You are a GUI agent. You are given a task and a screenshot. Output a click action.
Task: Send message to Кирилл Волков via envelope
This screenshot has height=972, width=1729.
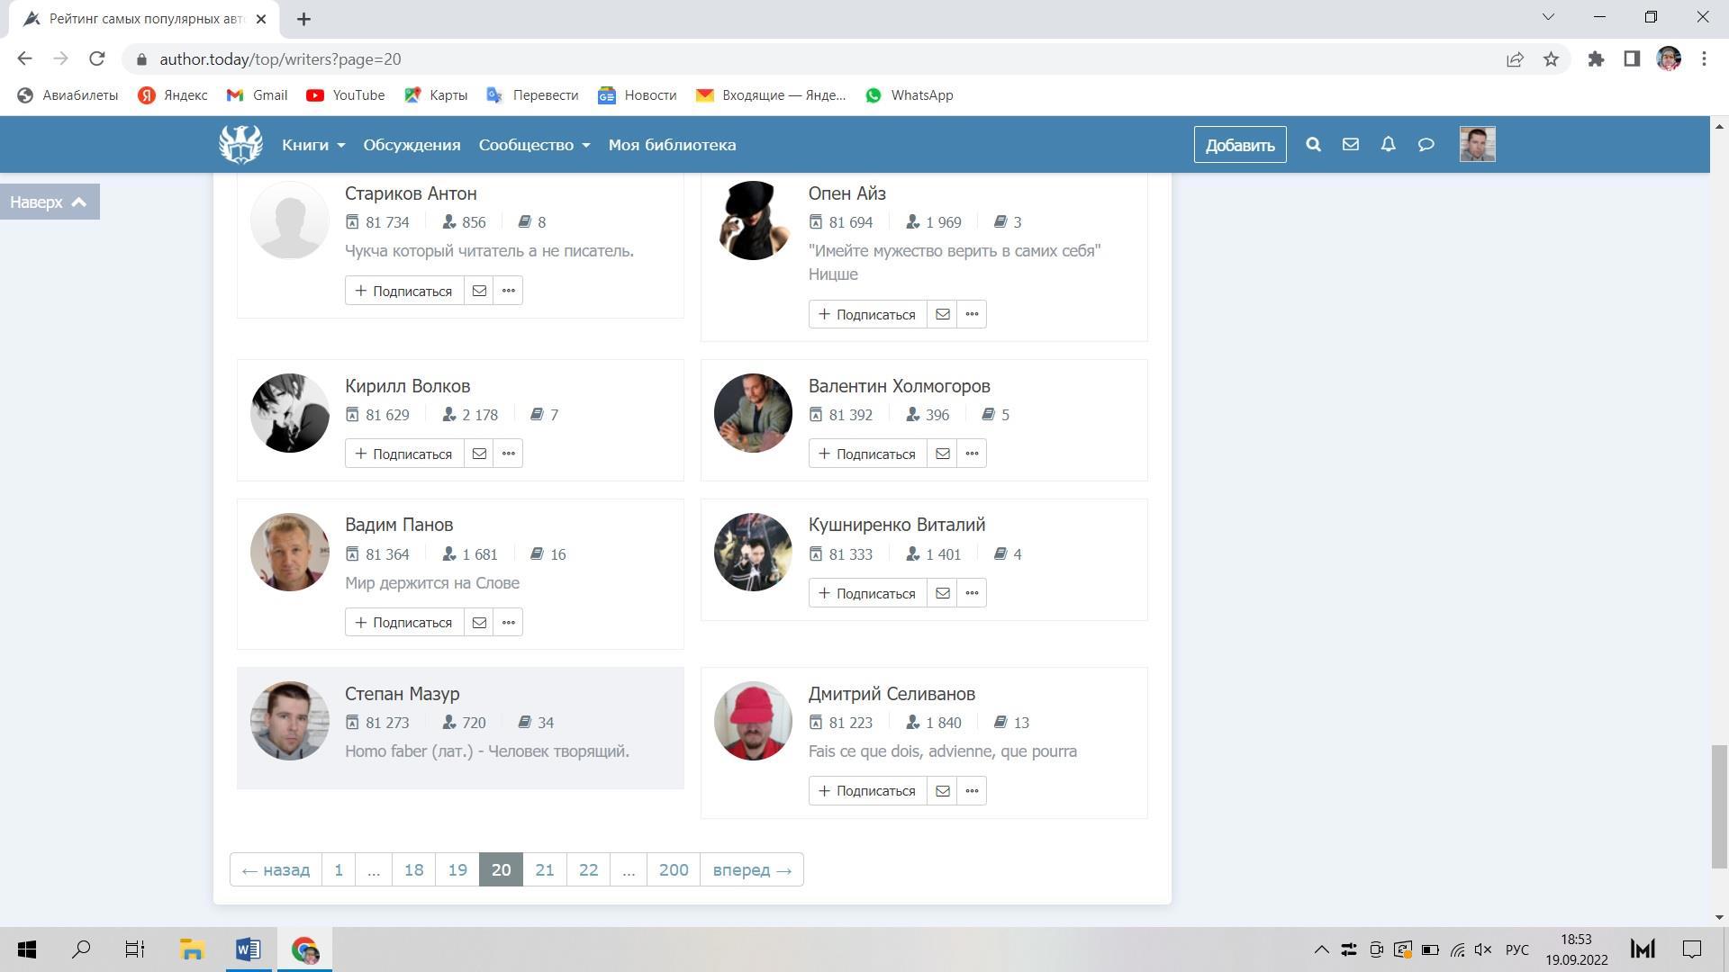(479, 454)
